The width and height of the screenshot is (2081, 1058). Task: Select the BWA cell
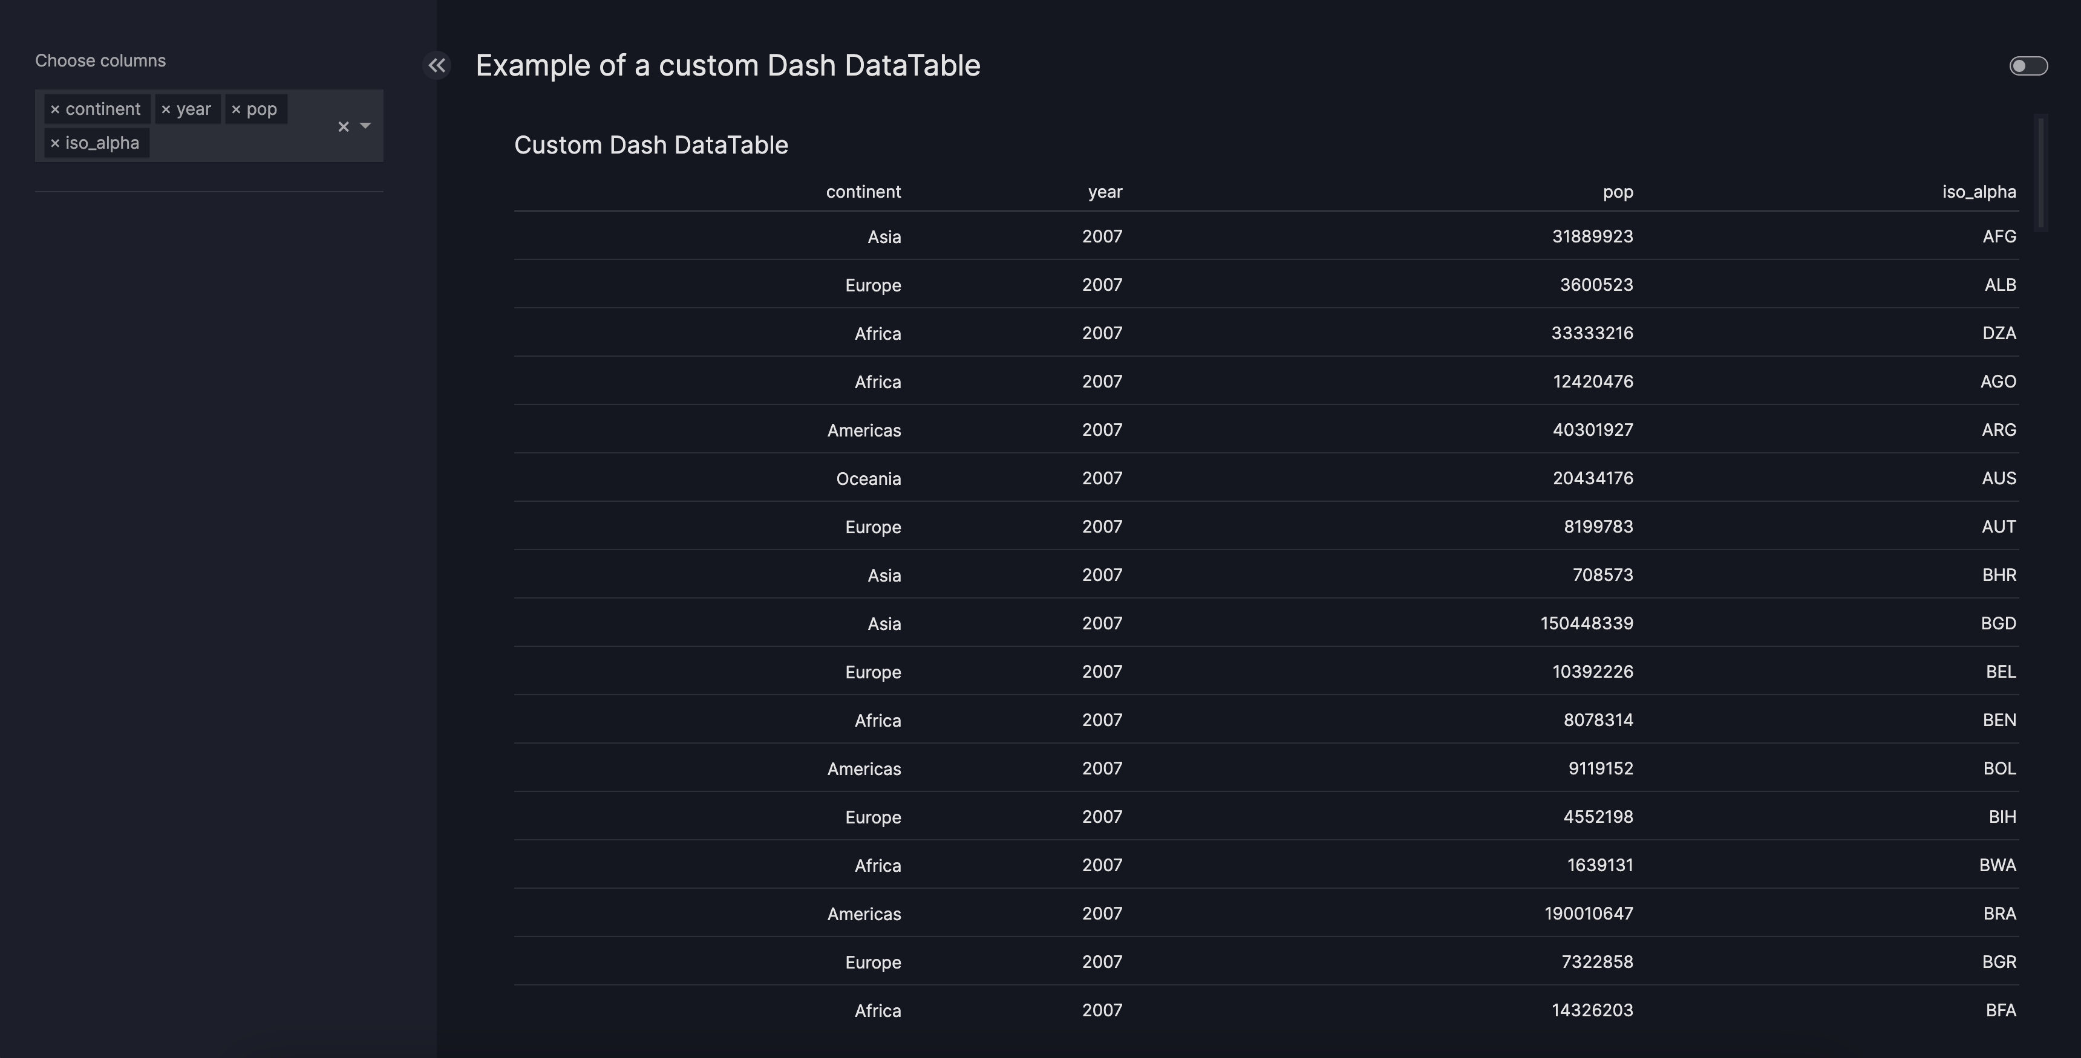coord(1997,866)
